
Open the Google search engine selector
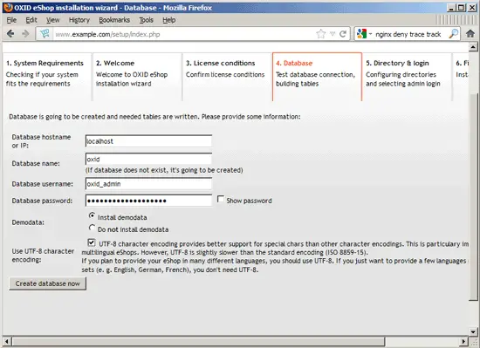tap(364, 34)
